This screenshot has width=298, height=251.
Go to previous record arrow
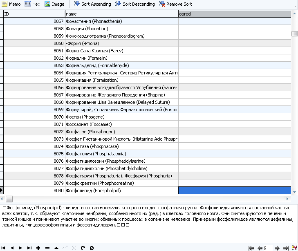coord(12,248)
